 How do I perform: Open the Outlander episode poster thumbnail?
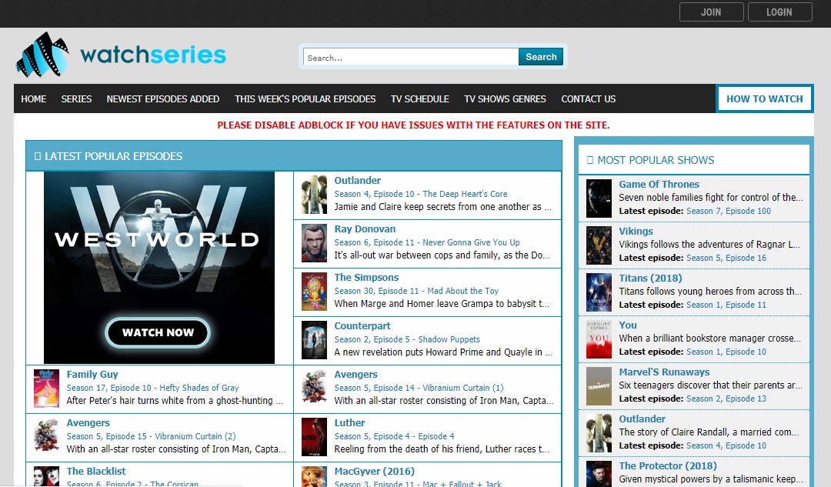(314, 195)
